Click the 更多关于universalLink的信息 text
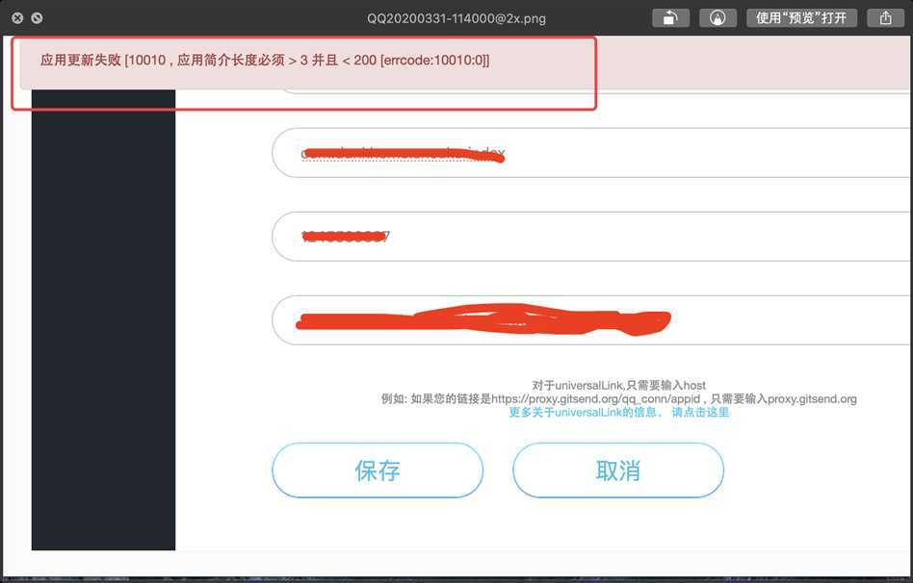 (586, 412)
